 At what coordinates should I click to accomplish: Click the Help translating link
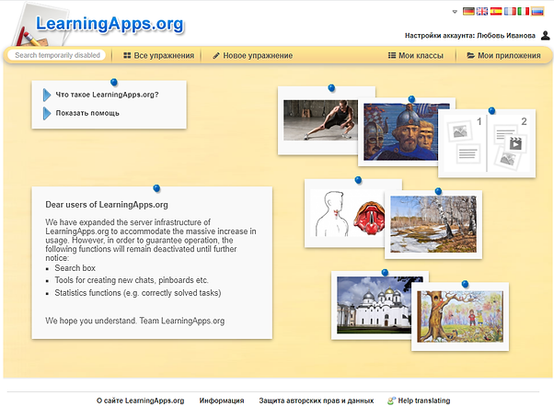[x=424, y=400]
